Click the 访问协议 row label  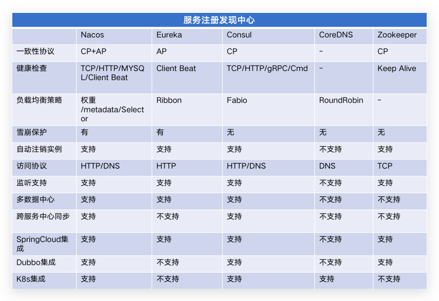pyautogui.click(x=32, y=166)
